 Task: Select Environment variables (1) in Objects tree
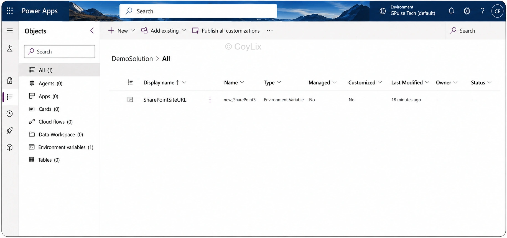pos(59,147)
